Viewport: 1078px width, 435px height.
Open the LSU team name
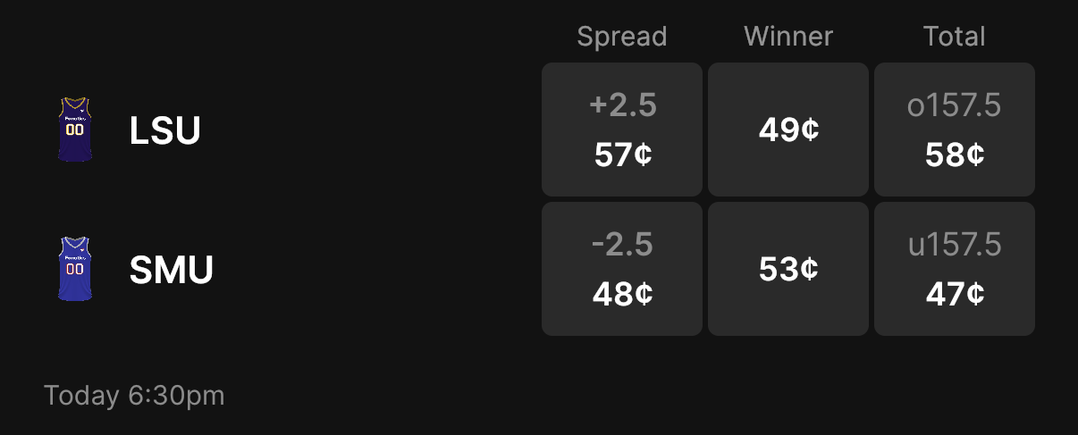coord(165,131)
